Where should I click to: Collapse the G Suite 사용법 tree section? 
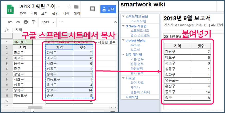pos(123,26)
